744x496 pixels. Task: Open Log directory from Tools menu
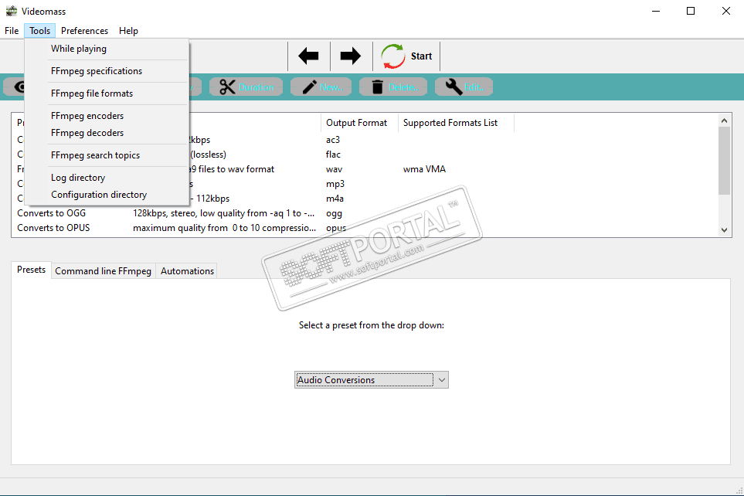pyautogui.click(x=107, y=177)
